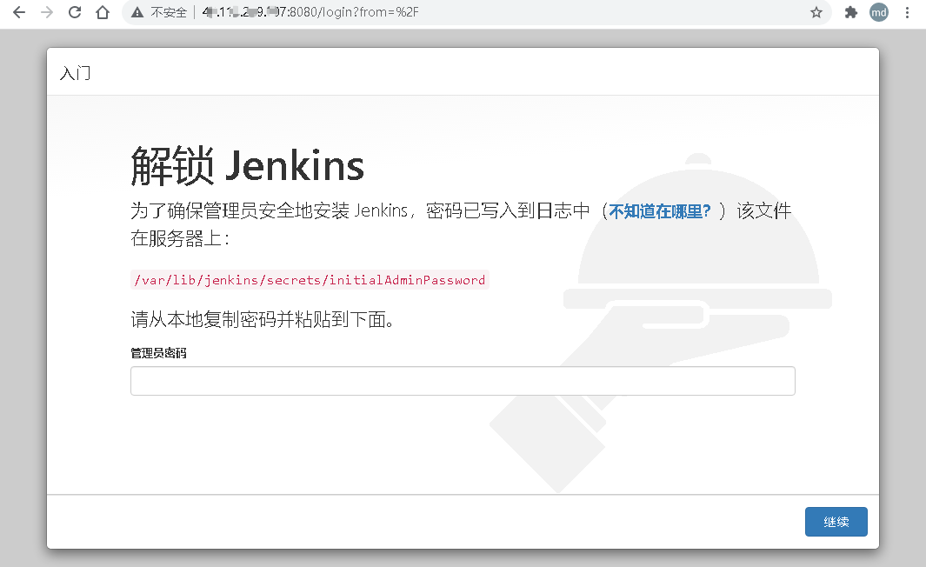Image resolution: width=926 pixels, height=567 pixels.
Task: Click the not-secure warning triangle icon
Action: click(x=137, y=12)
